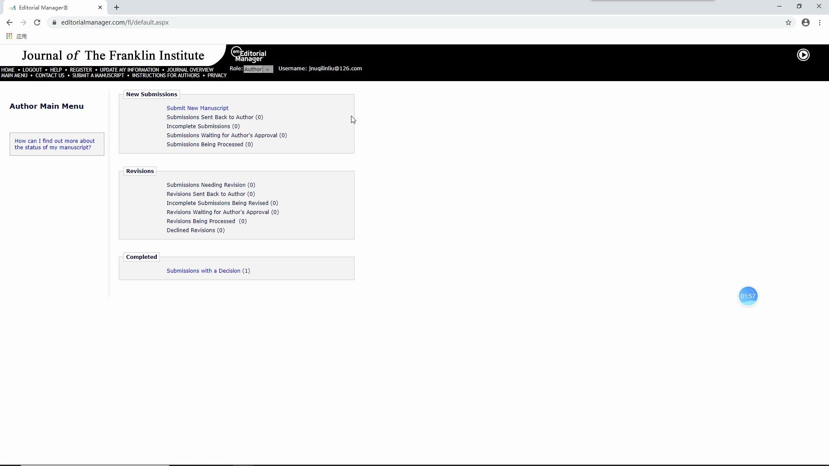Restore down the browser window
829x466 pixels.
799,6
